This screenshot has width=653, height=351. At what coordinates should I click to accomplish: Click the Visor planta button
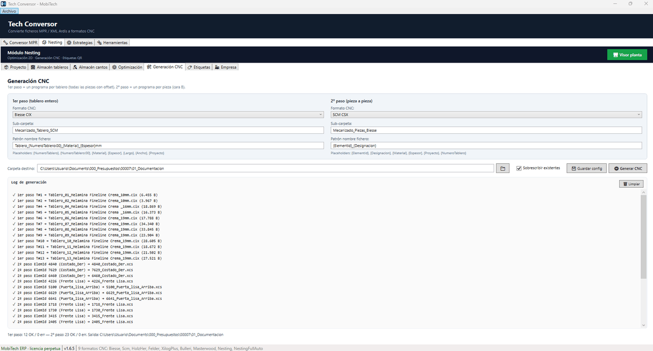point(627,55)
